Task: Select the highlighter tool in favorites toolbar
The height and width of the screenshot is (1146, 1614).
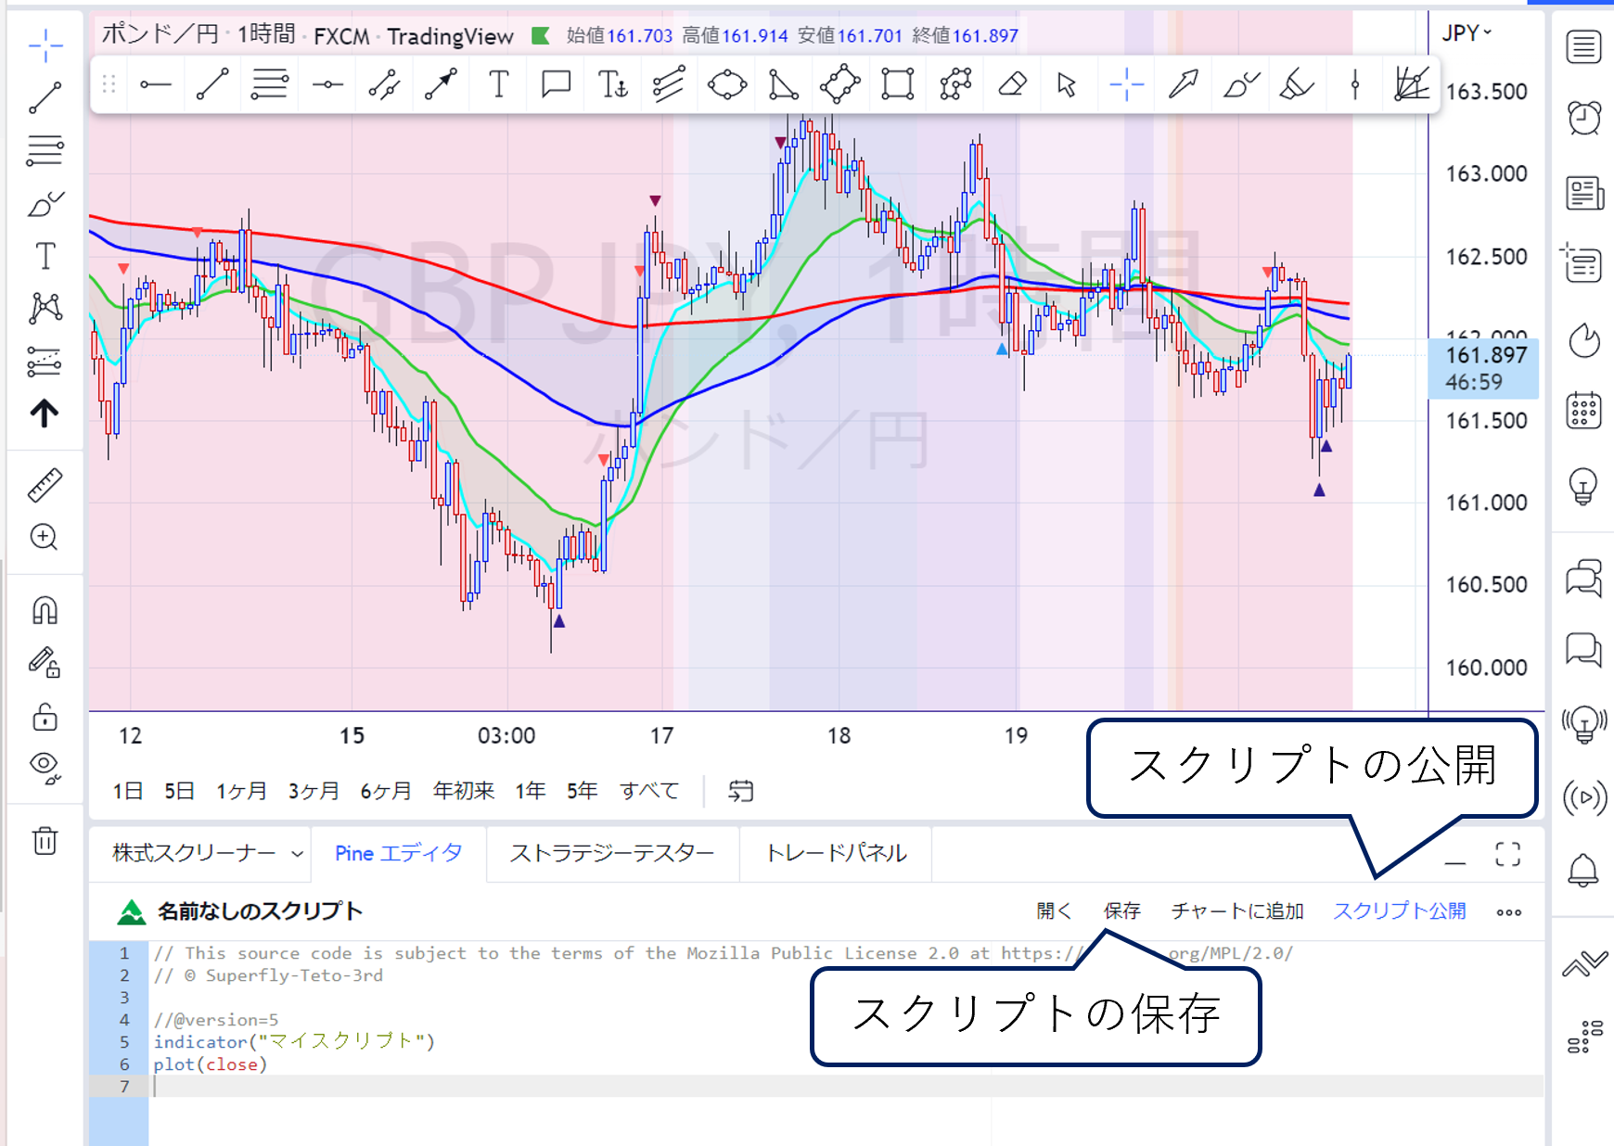Action: tap(1297, 85)
